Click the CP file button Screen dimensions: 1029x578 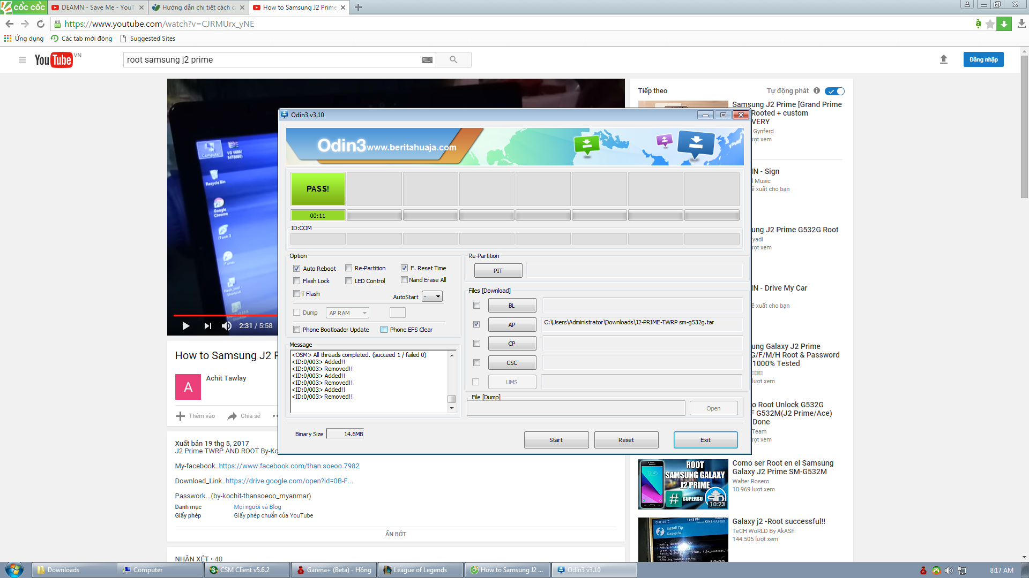click(512, 344)
